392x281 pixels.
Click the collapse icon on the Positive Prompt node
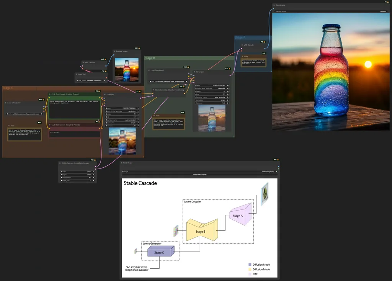pyautogui.click(x=50, y=94)
